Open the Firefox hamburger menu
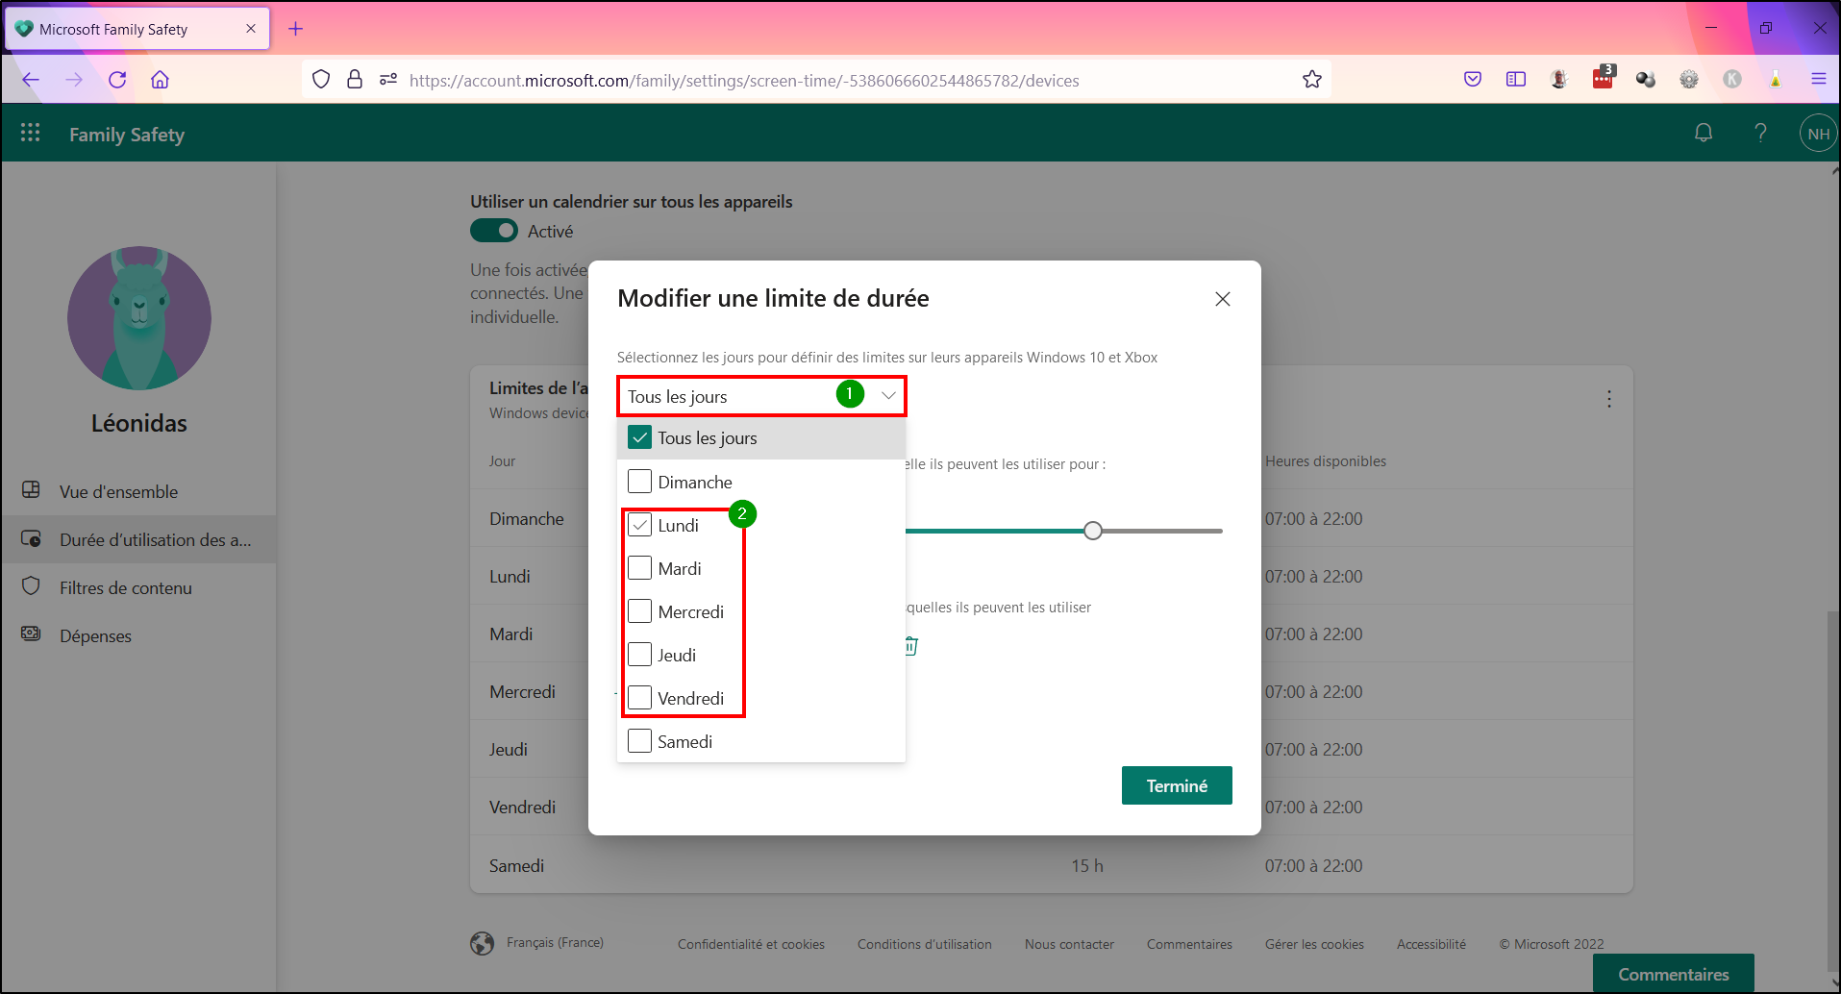This screenshot has height=994, width=1841. click(x=1818, y=80)
